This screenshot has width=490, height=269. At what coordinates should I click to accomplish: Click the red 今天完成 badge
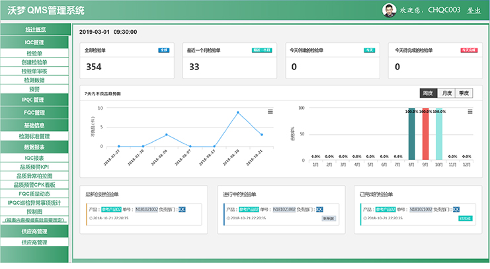[x=468, y=50]
